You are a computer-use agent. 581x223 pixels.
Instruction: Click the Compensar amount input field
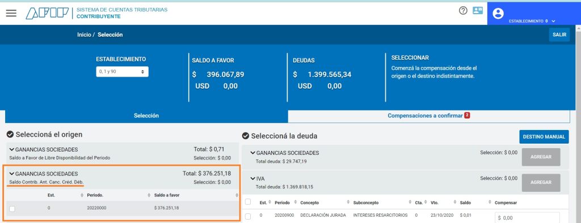(x=527, y=218)
